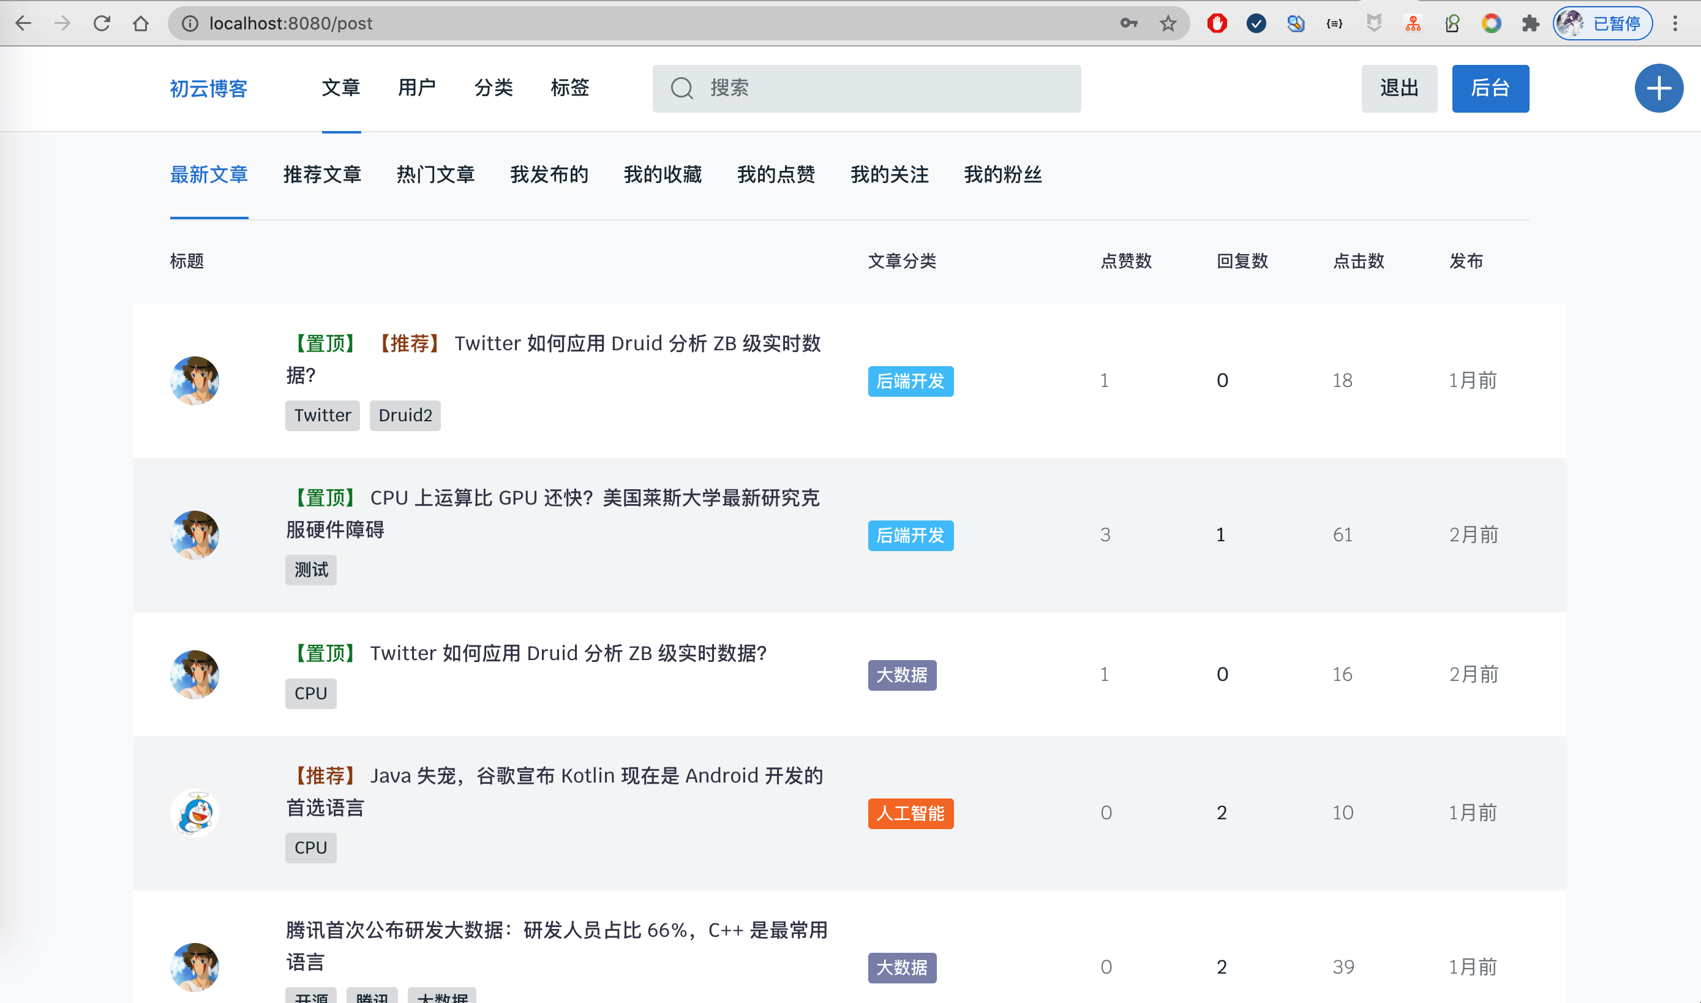Switch to the 推荐文章 tab
Viewport: 1701px width, 1003px height.
(x=321, y=175)
